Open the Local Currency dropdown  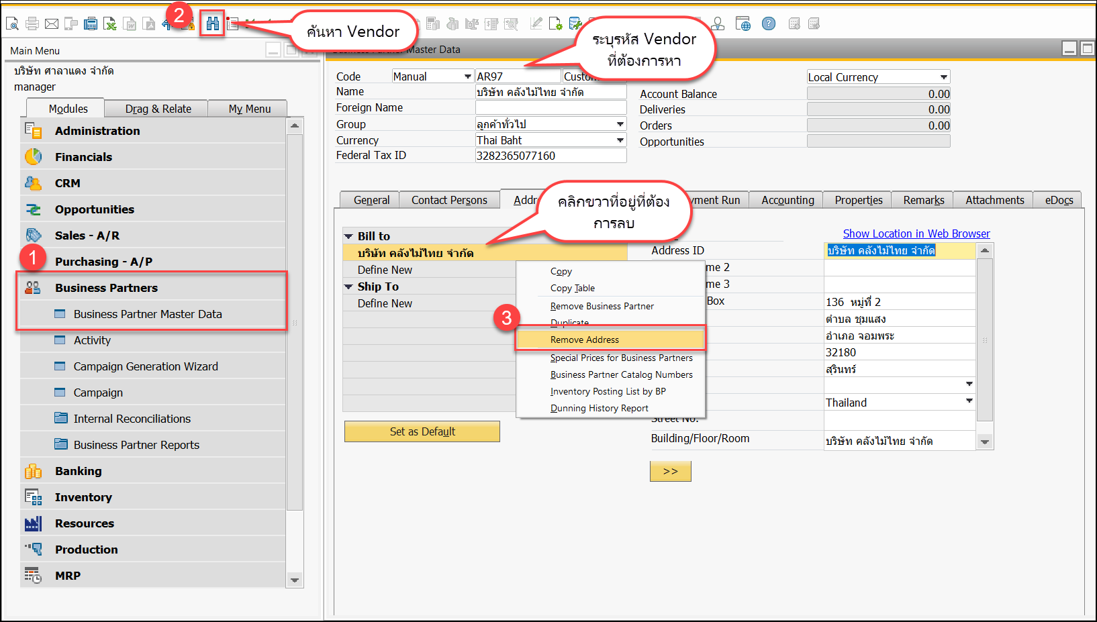pyautogui.click(x=944, y=77)
